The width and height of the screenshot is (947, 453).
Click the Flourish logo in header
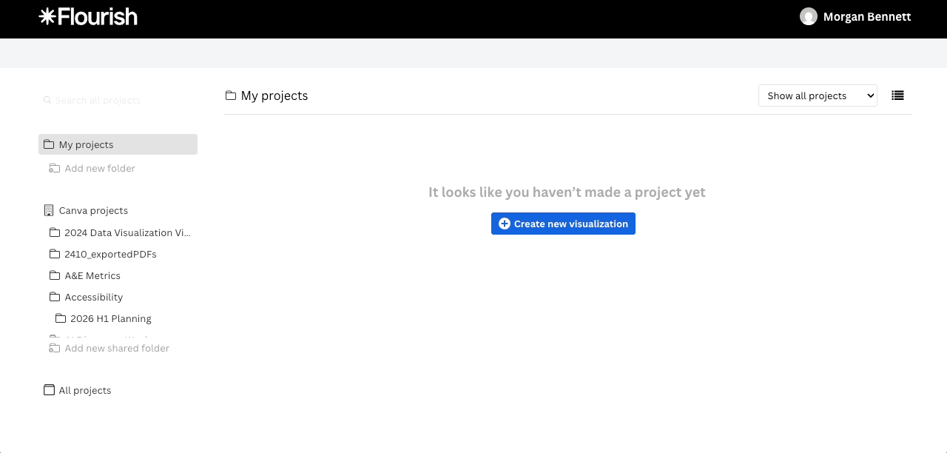point(88,16)
